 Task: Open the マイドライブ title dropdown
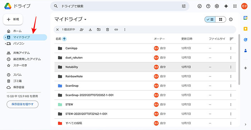coord(85,19)
